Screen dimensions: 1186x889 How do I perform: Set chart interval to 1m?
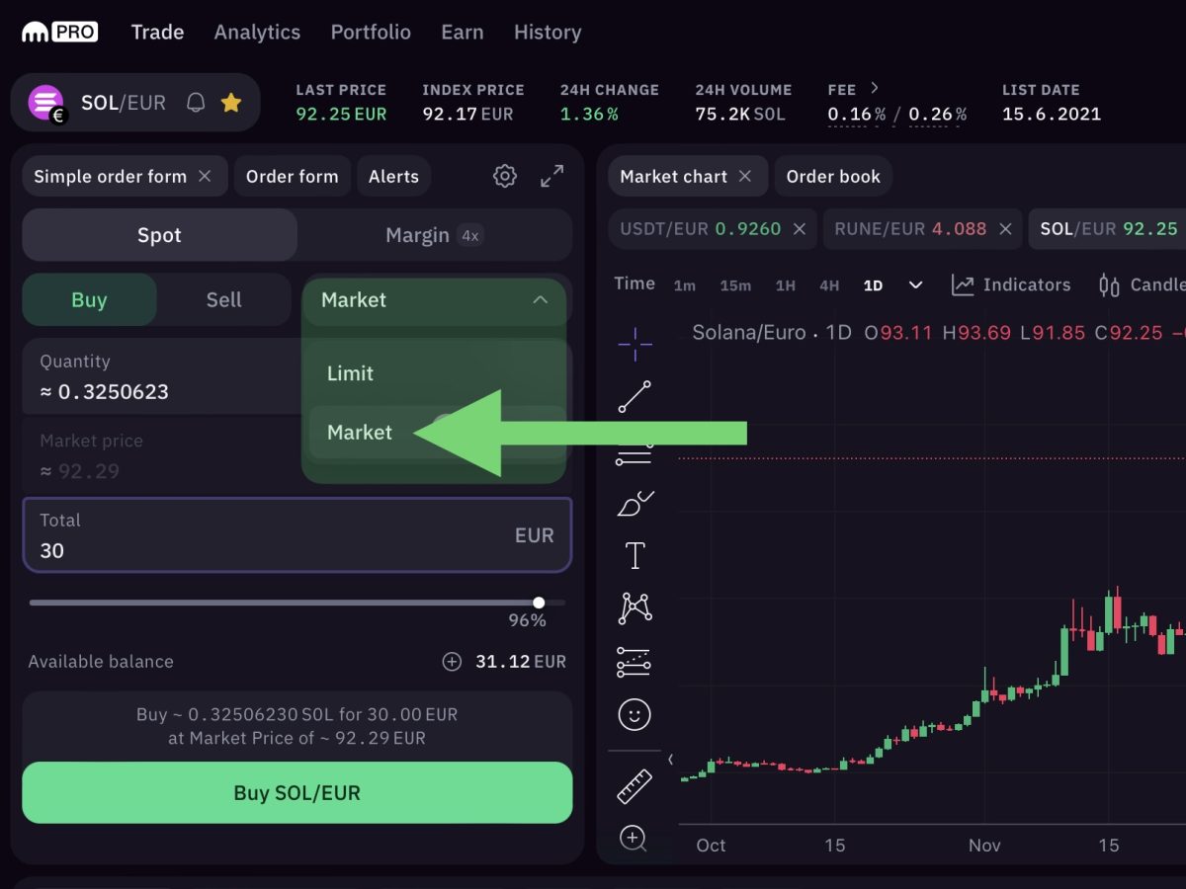coord(684,285)
